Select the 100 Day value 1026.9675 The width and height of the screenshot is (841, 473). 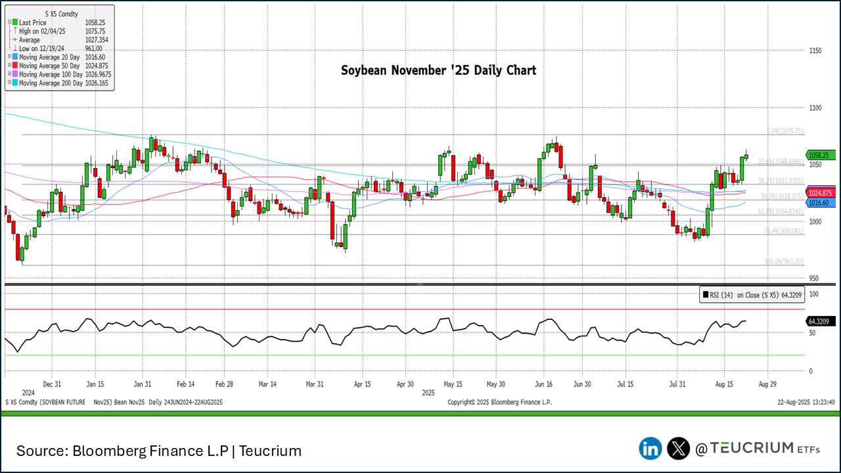click(99, 74)
